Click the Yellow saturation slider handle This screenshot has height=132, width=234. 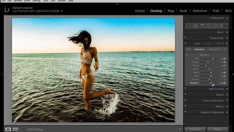click(x=205, y=66)
